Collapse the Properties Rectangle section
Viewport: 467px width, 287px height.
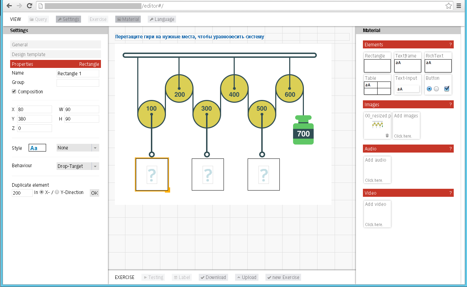[56, 64]
